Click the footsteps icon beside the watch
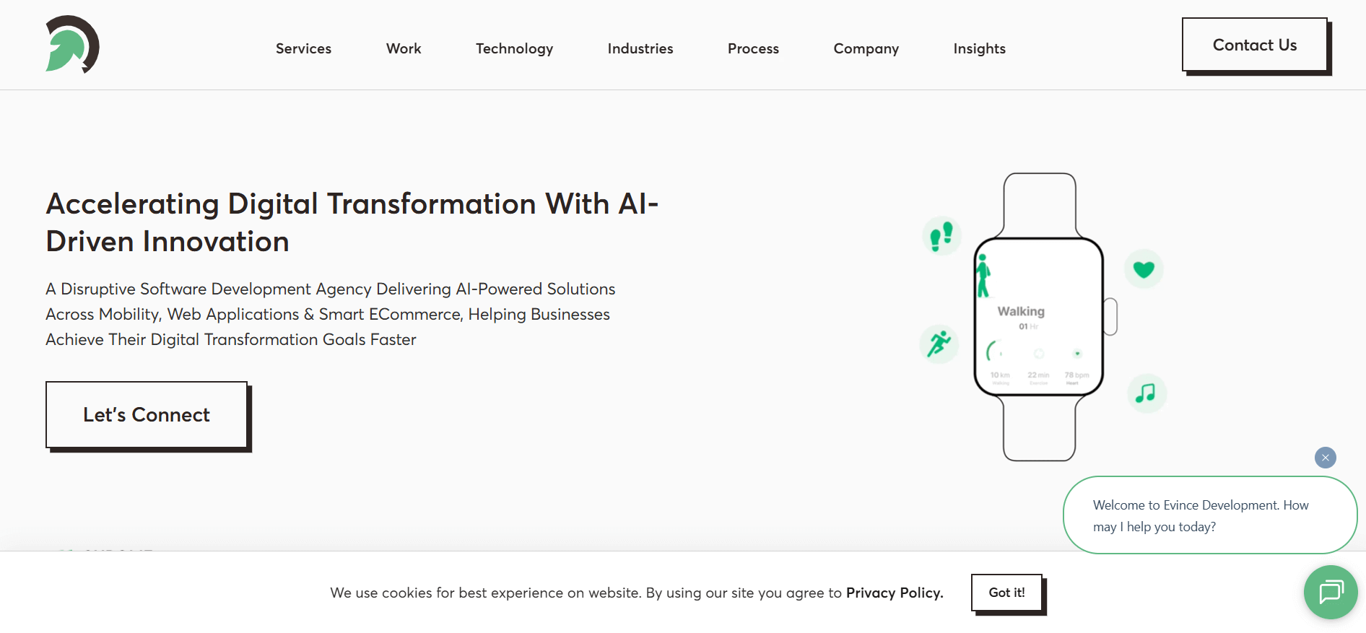1366x633 pixels. point(941,236)
